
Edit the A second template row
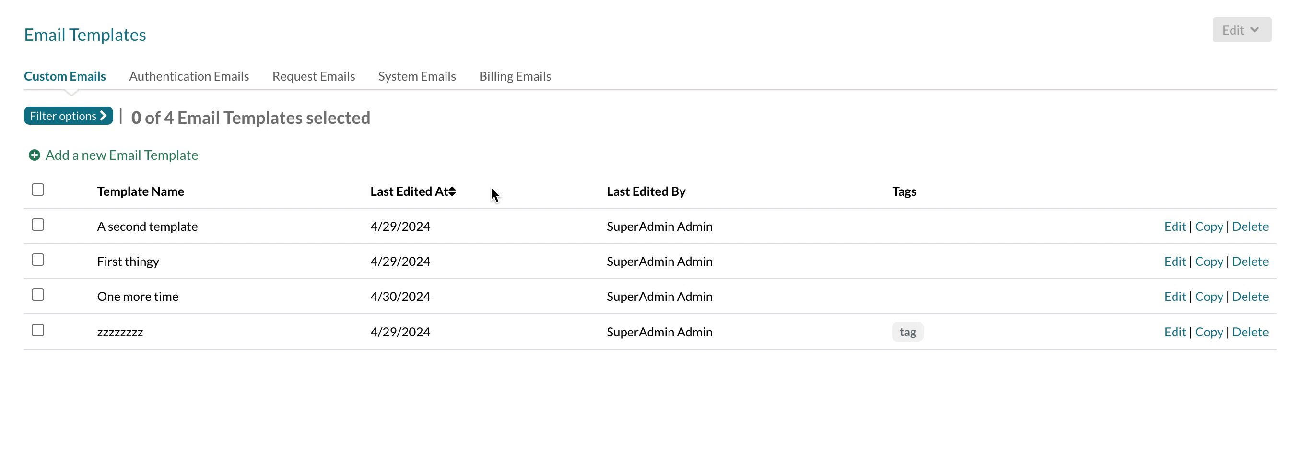coord(1174,226)
